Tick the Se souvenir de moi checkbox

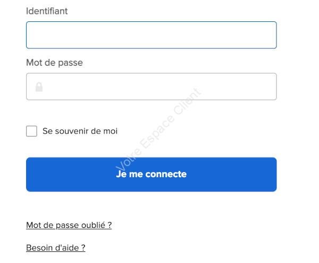point(31,131)
